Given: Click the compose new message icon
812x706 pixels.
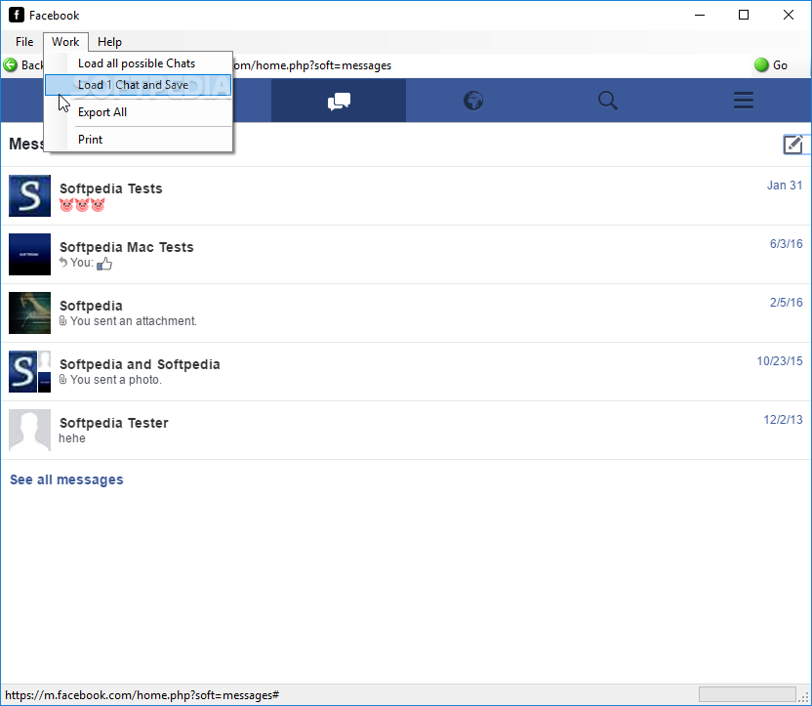Looking at the screenshot, I should (792, 144).
